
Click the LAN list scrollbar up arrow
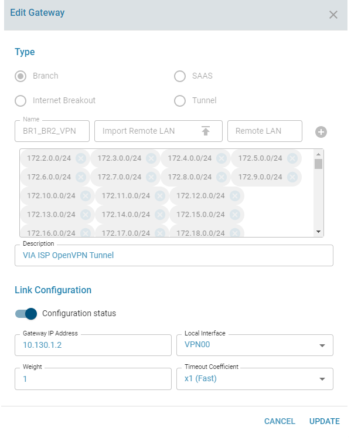[x=318, y=154]
